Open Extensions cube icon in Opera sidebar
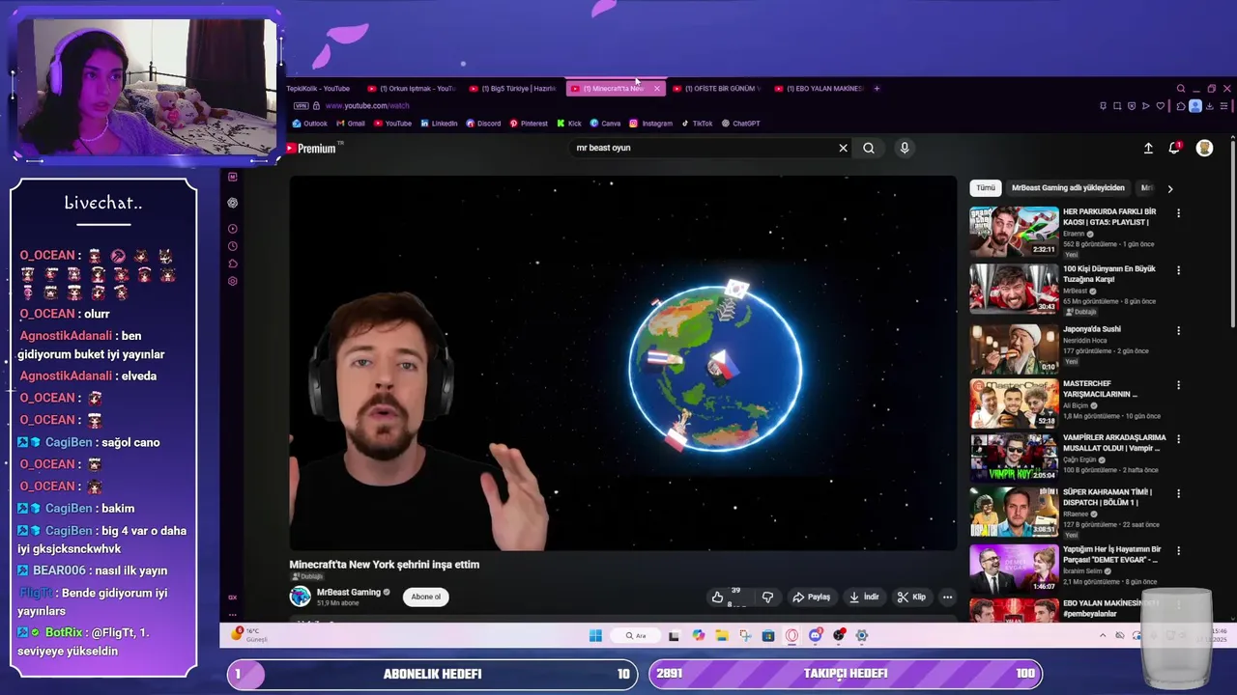 (233, 264)
